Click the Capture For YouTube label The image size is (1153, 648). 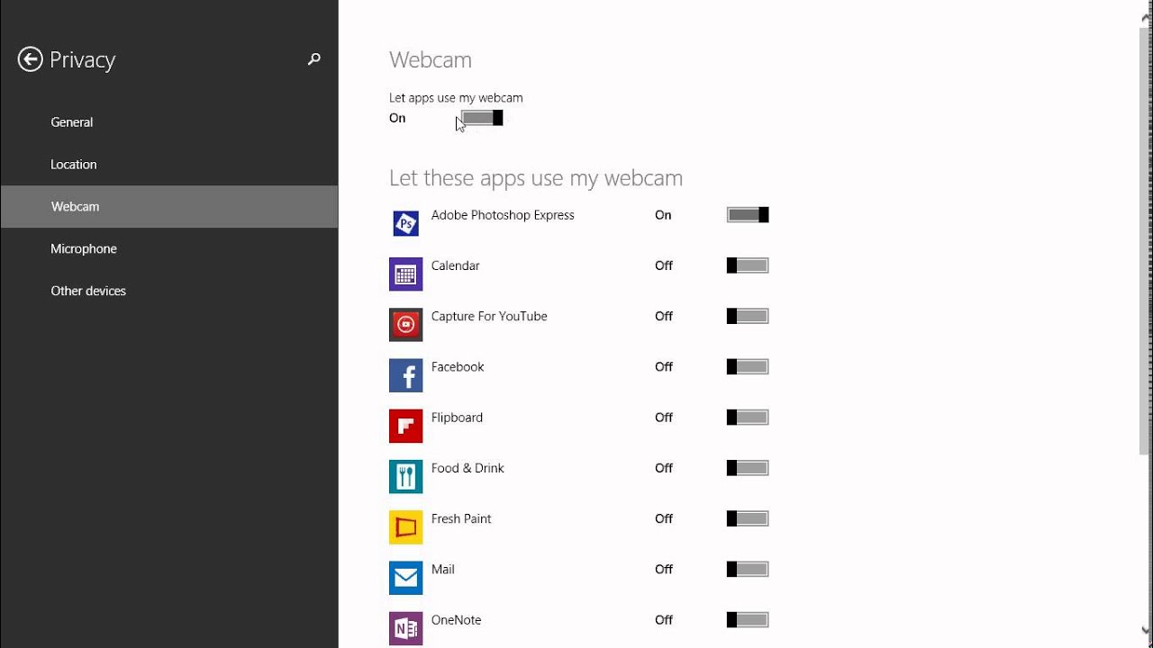tap(489, 316)
